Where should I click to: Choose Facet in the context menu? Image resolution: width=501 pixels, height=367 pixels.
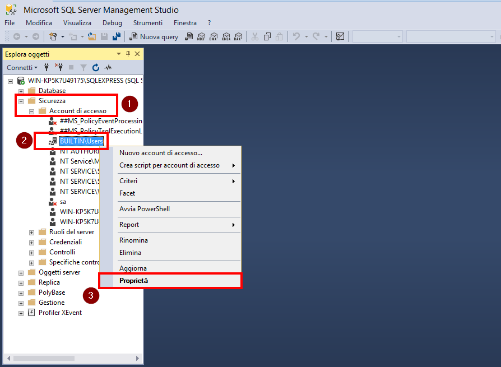click(170, 193)
